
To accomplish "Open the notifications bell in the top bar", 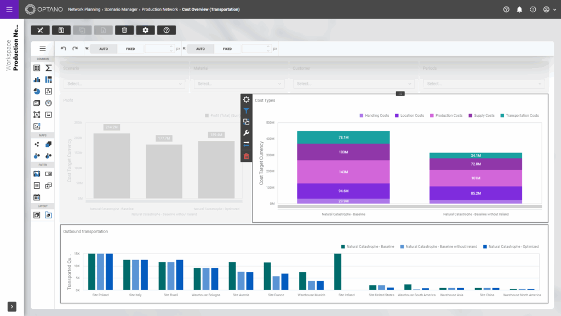I will [x=519, y=9].
